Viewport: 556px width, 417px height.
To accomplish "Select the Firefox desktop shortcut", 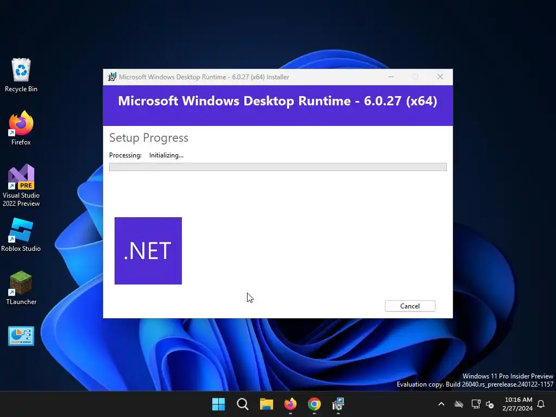I will [21, 128].
